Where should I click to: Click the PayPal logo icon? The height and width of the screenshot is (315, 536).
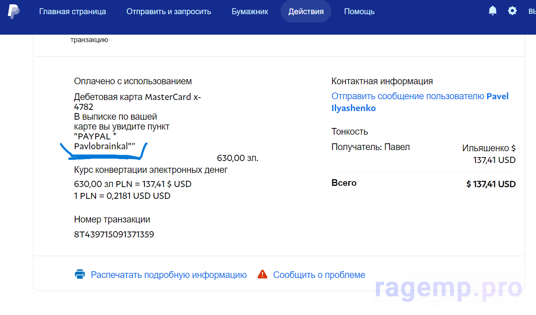tap(14, 11)
